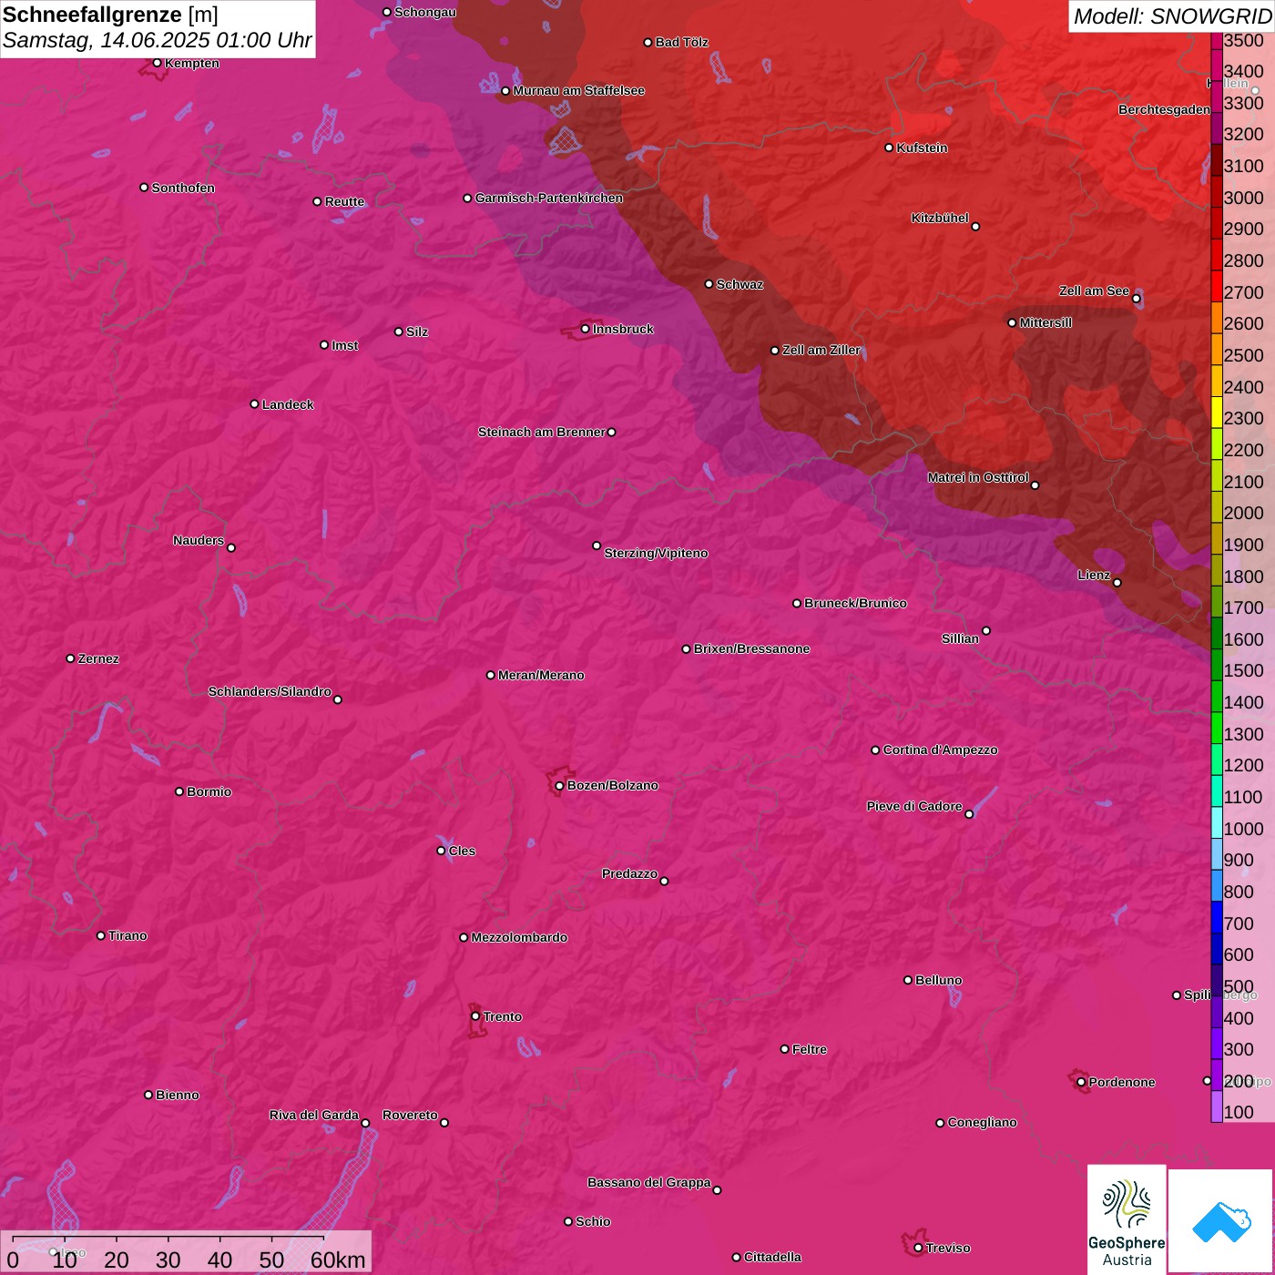
Task: Click the 2300 yellow legend swatch
Action: tap(1217, 412)
